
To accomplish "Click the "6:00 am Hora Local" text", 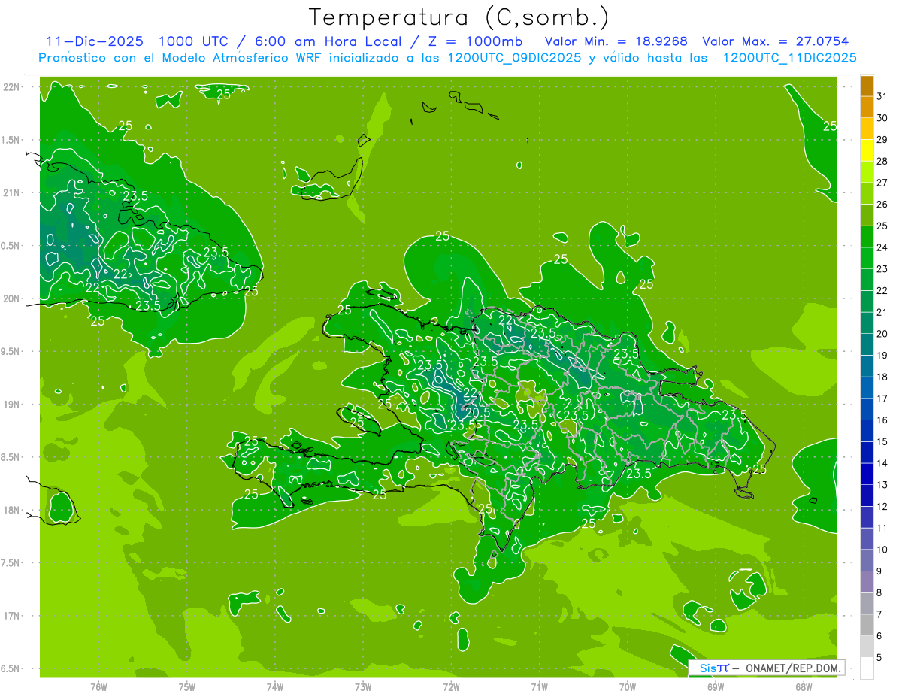I will tap(328, 41).
